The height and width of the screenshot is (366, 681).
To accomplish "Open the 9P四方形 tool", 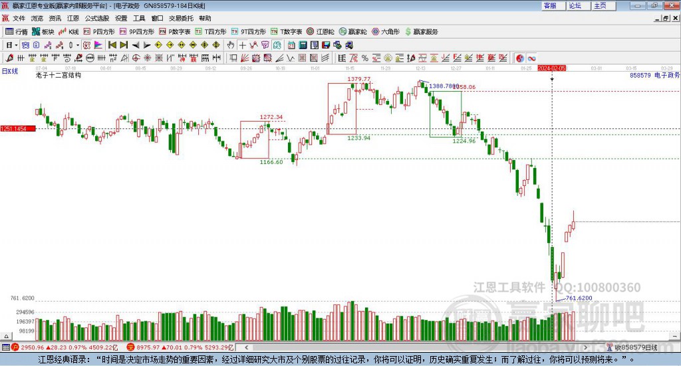I will 137,32.
